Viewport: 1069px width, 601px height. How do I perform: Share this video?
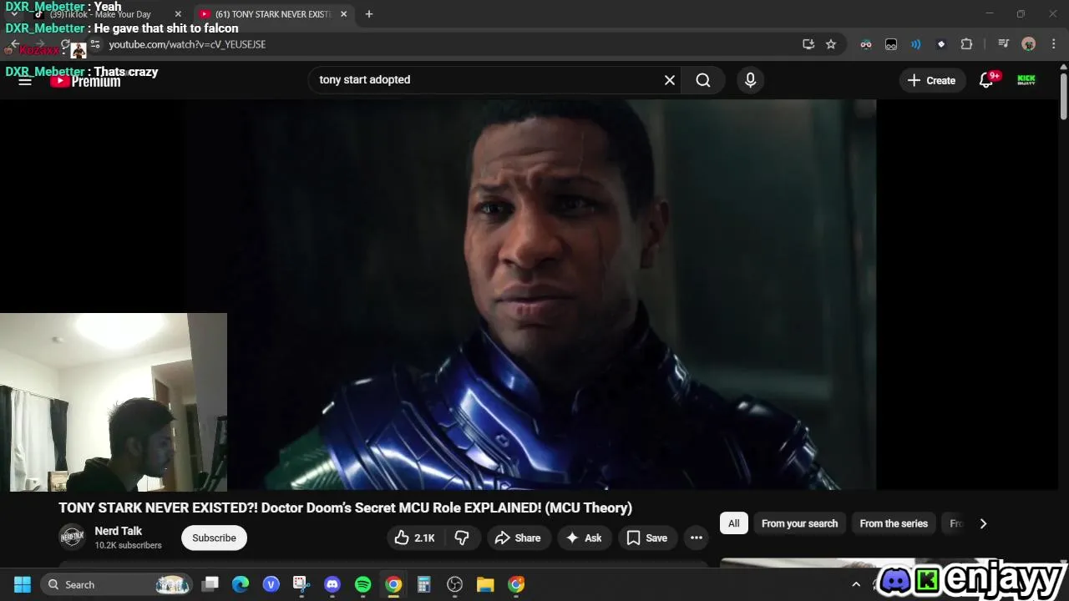click(x=518, y=538)
